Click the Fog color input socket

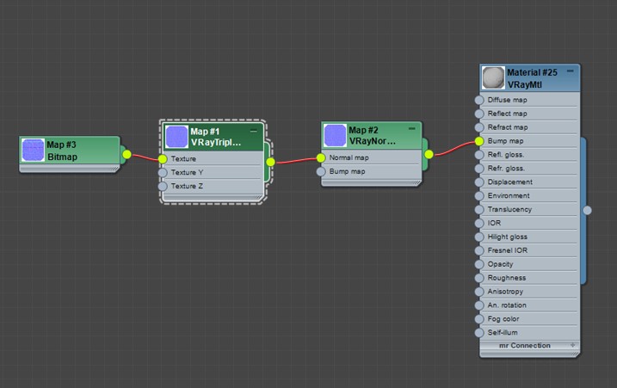(x=478, y=318)
